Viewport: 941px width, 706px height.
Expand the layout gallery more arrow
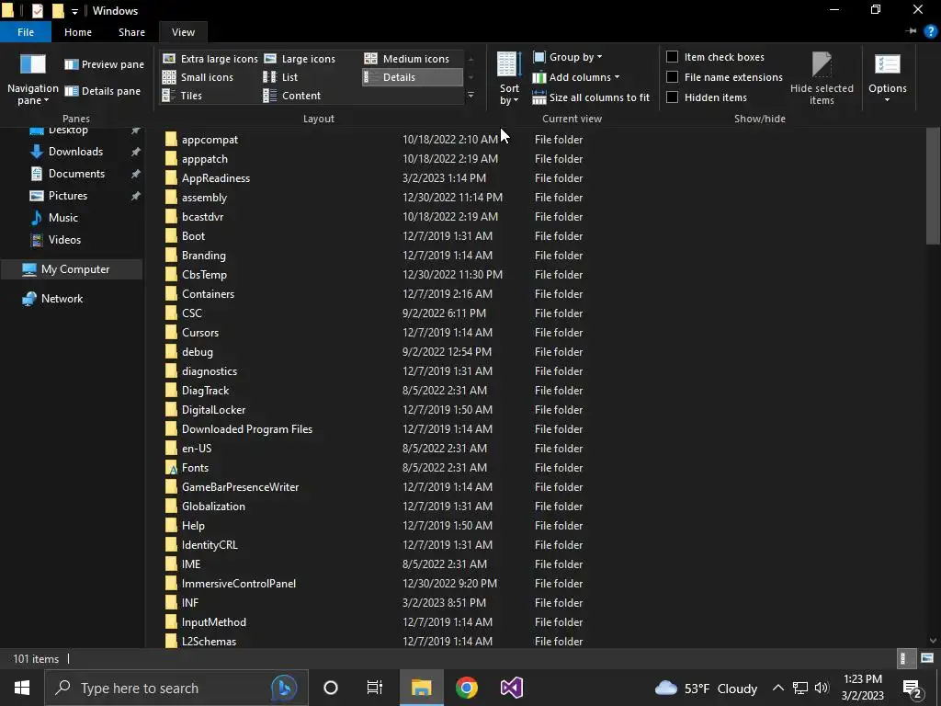(x=471, y=95)
